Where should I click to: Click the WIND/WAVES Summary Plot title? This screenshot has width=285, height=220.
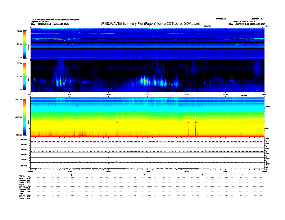click(x=150, y=24)
